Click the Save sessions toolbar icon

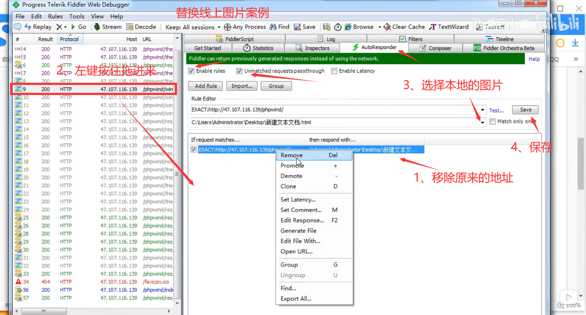(305, 27)
